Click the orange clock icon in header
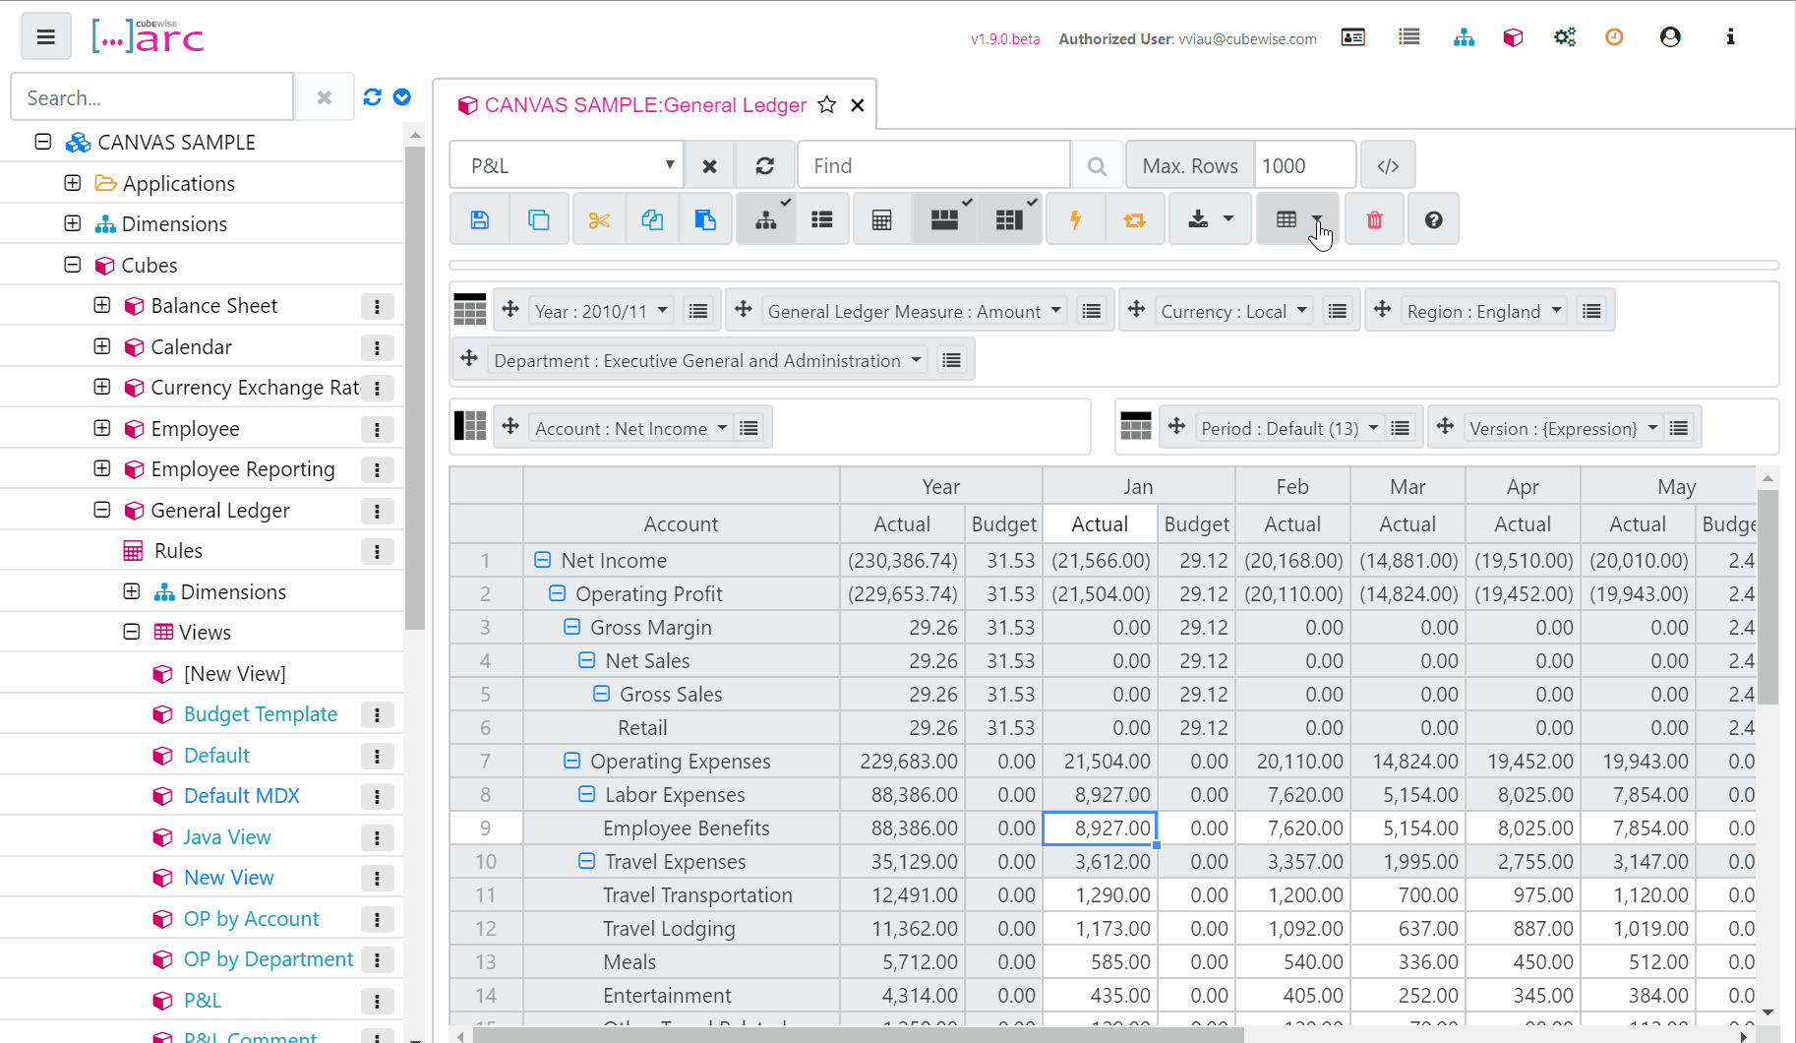The image size is (1796, 1043). (x=1614, y=37)
